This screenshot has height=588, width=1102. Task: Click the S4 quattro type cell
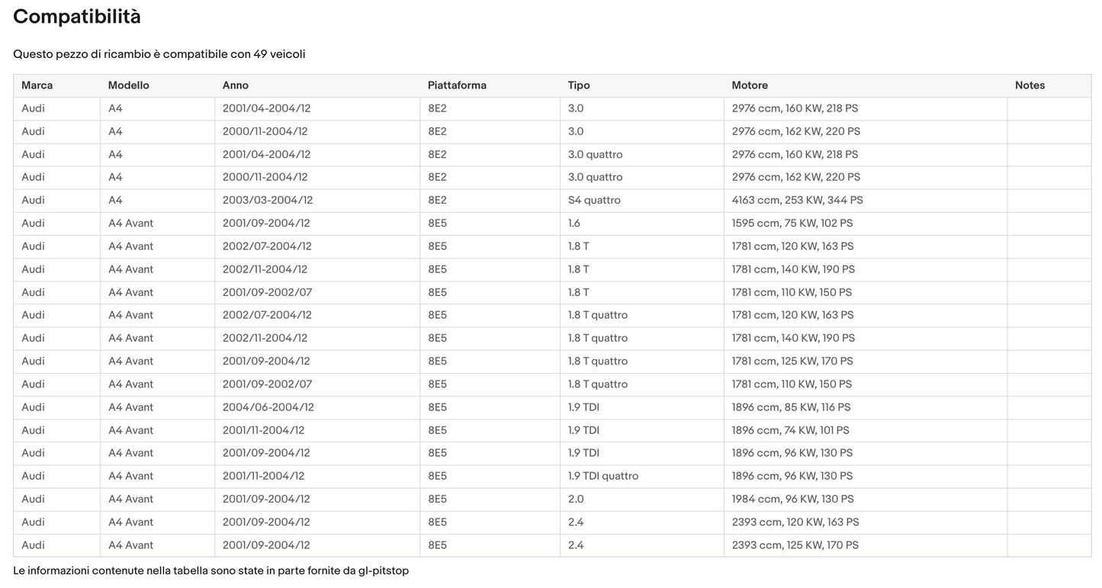click(x=642, y=201)
